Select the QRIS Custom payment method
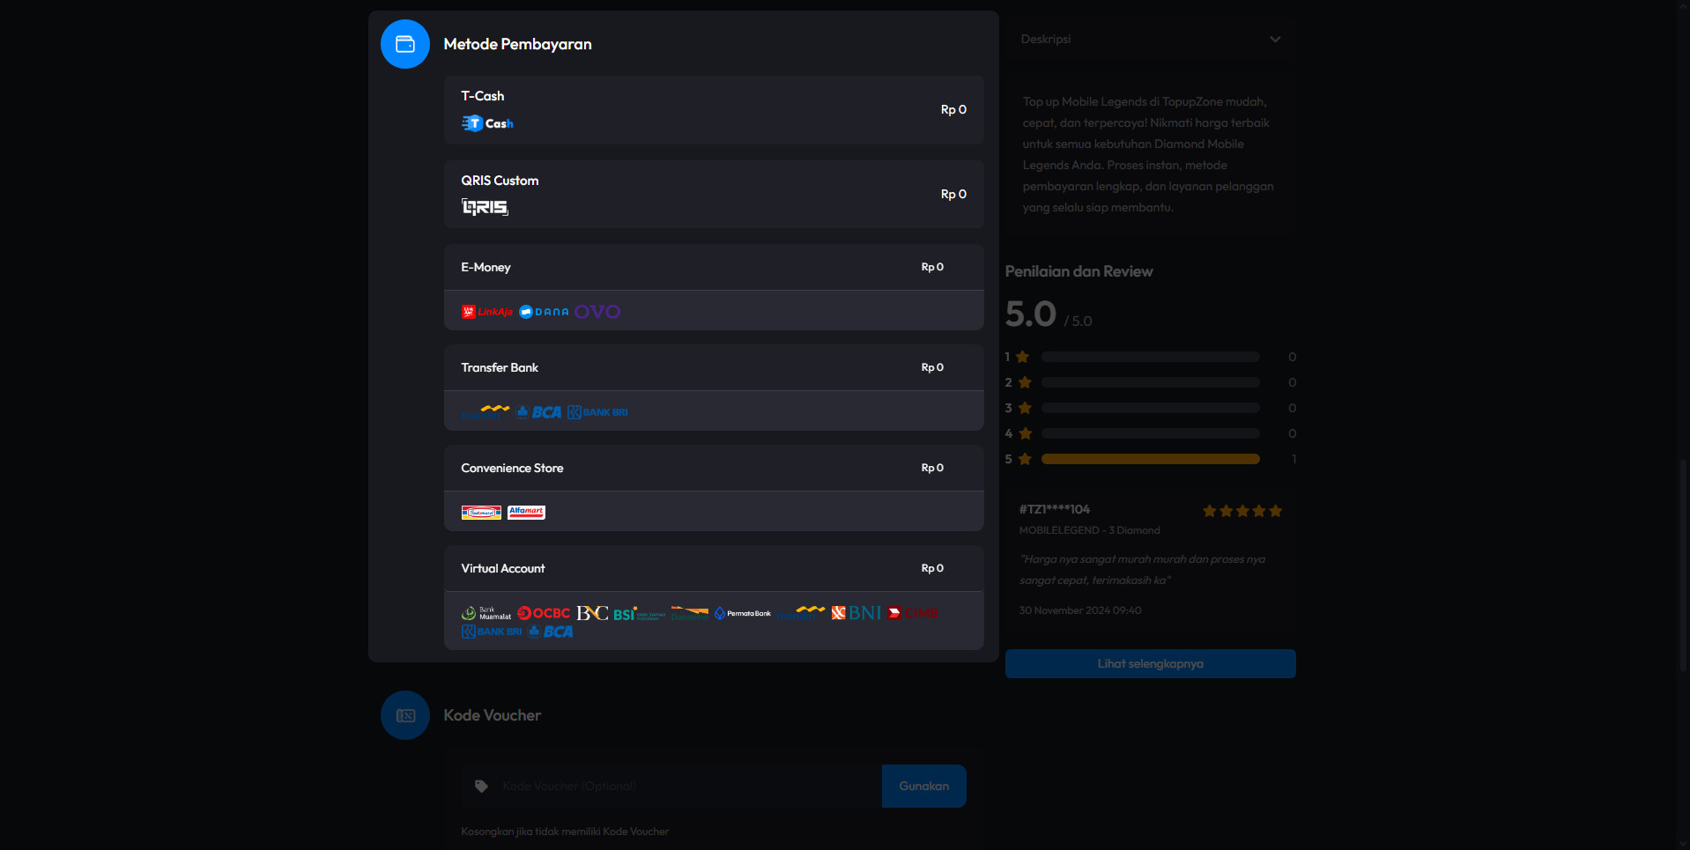1690x850 pixels. pyautogui.click(x=714, y=194)
